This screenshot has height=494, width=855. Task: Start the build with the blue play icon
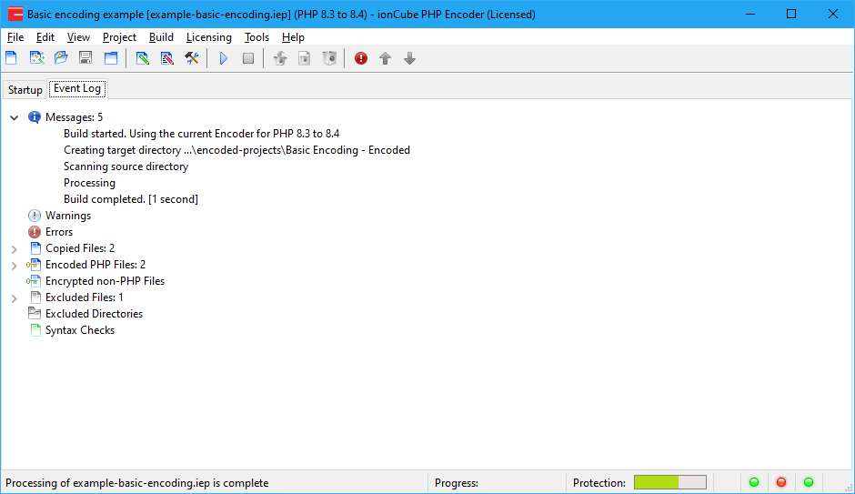point(224,58)
